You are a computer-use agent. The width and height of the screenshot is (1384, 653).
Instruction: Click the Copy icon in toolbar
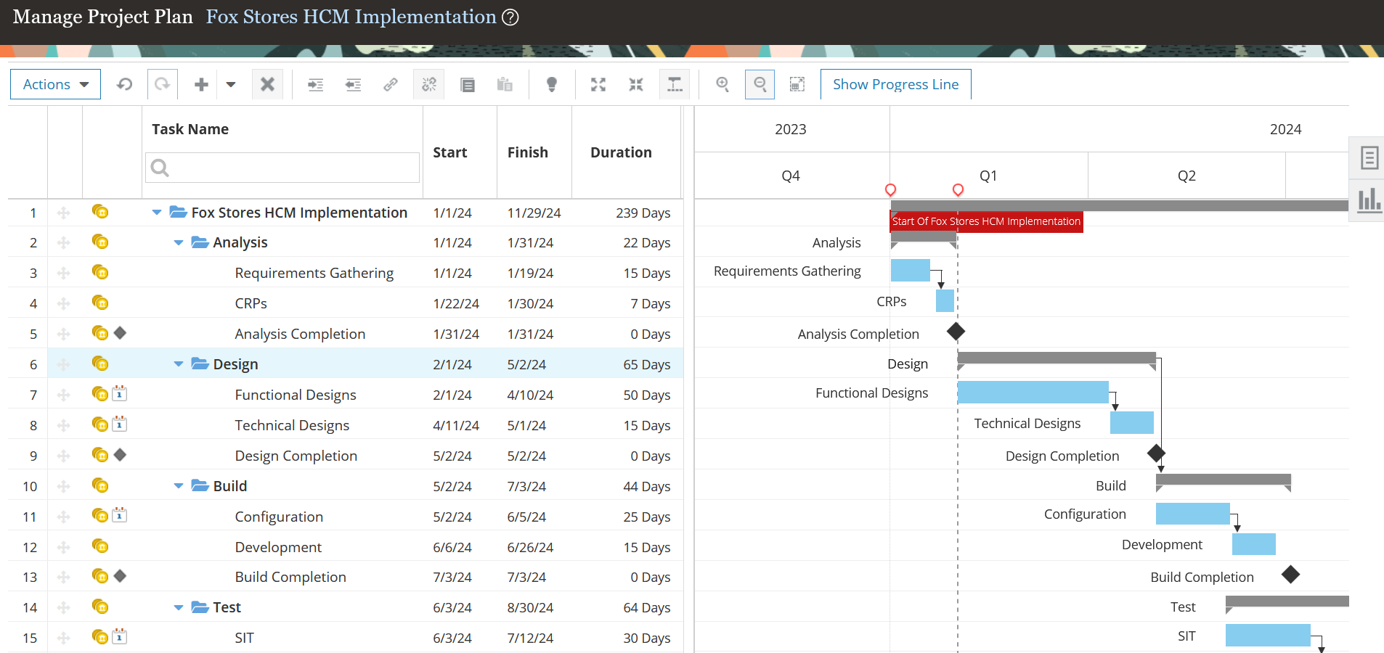468,85
